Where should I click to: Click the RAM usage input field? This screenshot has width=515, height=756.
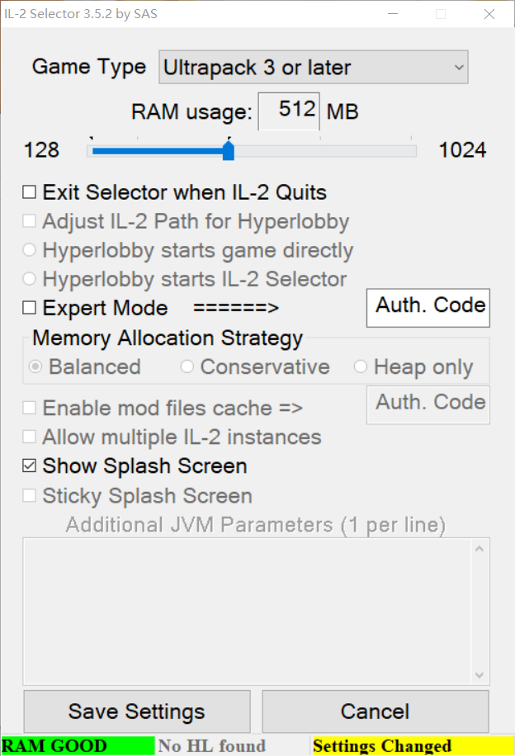coord(289,111)
